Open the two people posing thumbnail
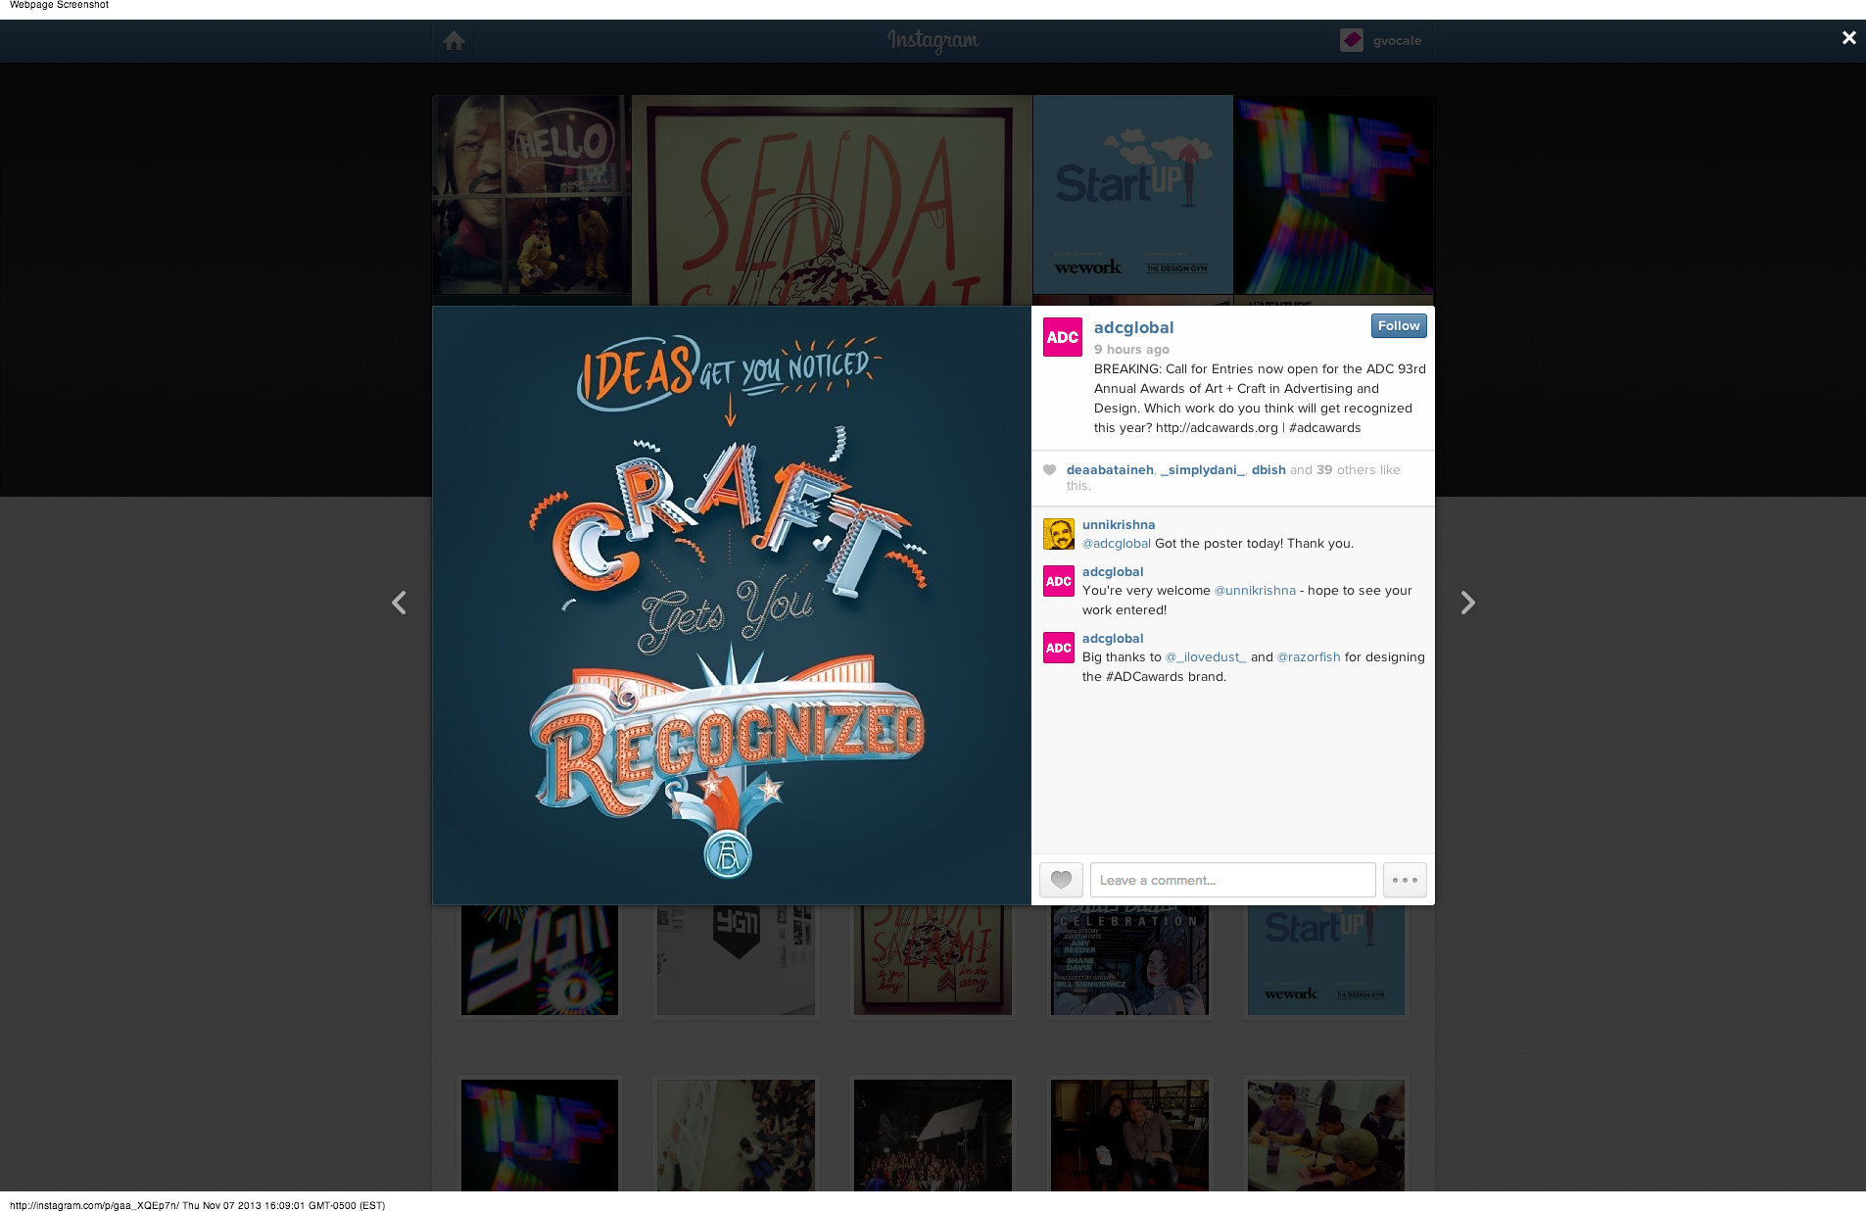 pos(1129,1136)
